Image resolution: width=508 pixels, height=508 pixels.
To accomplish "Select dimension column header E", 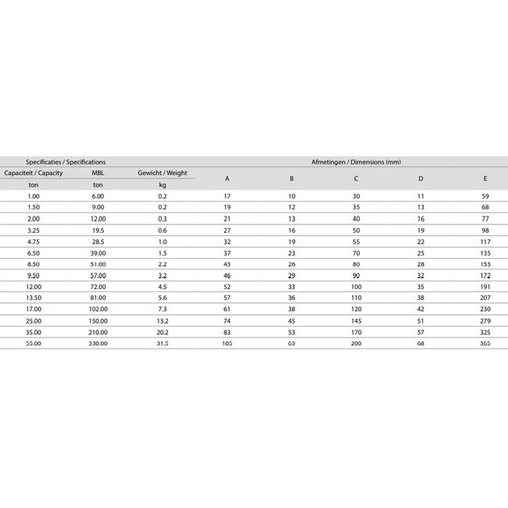I will pyautogui.click(x=485, y=178).
